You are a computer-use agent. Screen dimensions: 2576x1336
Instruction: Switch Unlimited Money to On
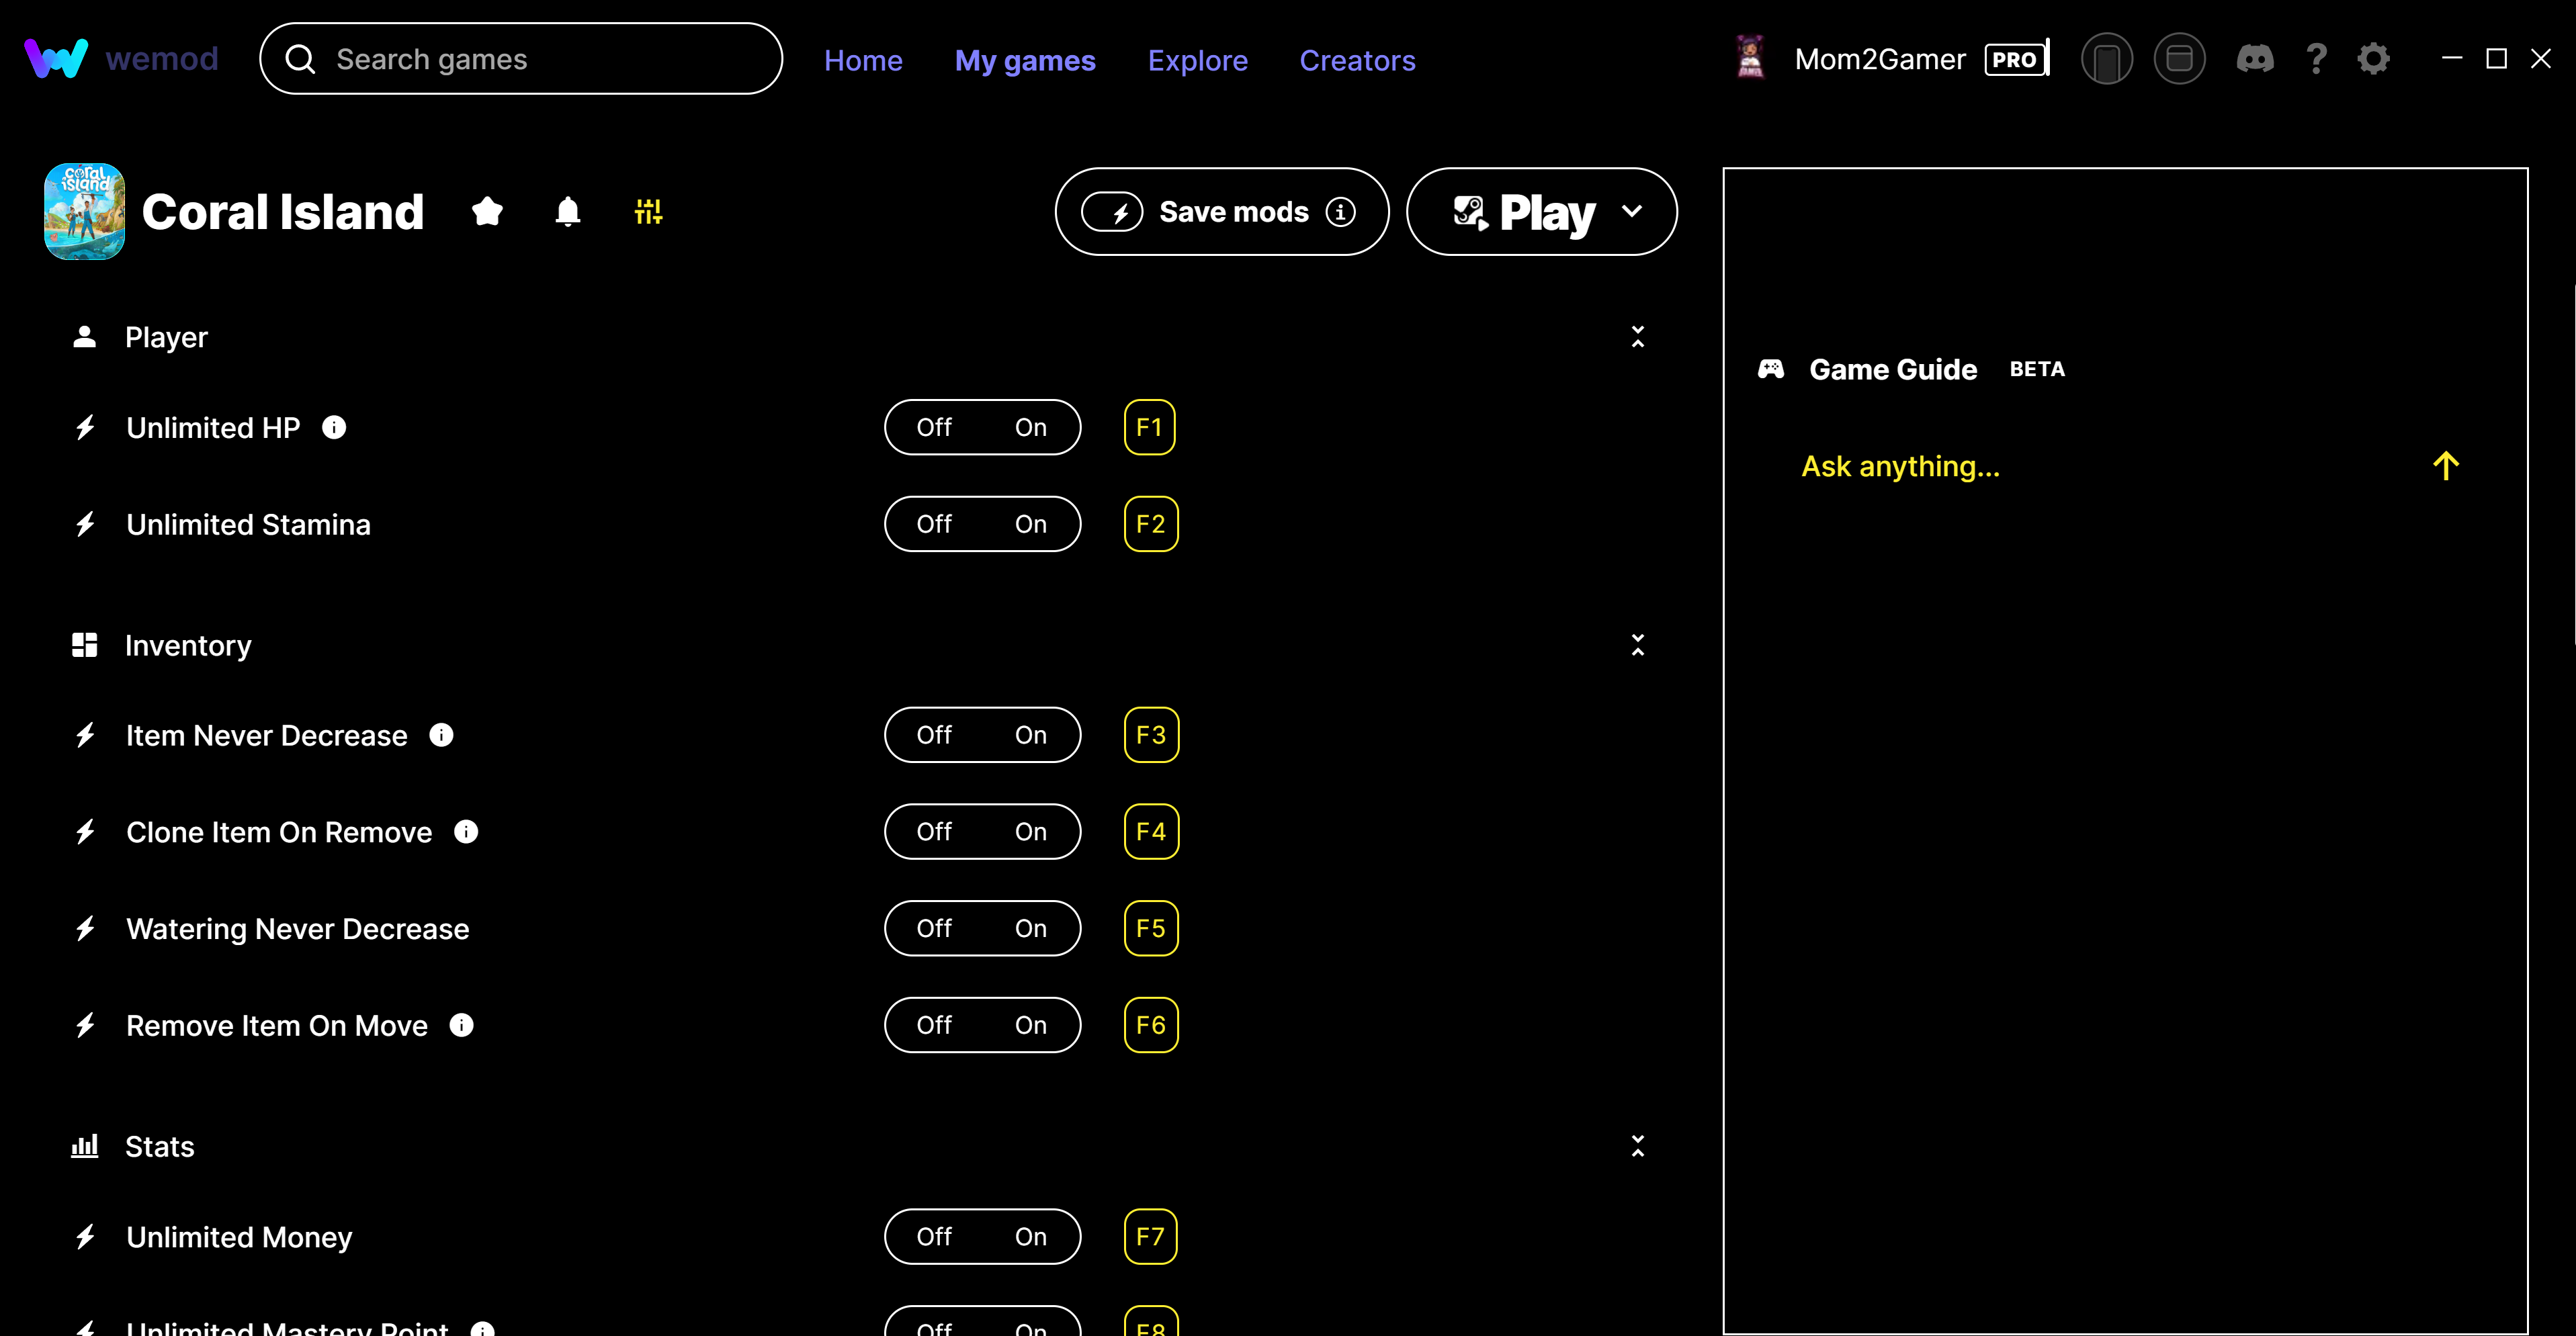1031,1237
